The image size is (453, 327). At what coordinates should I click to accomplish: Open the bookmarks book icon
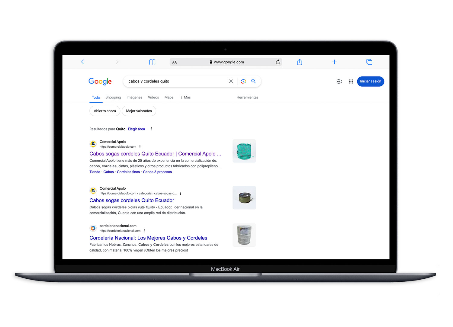[152, 62]
